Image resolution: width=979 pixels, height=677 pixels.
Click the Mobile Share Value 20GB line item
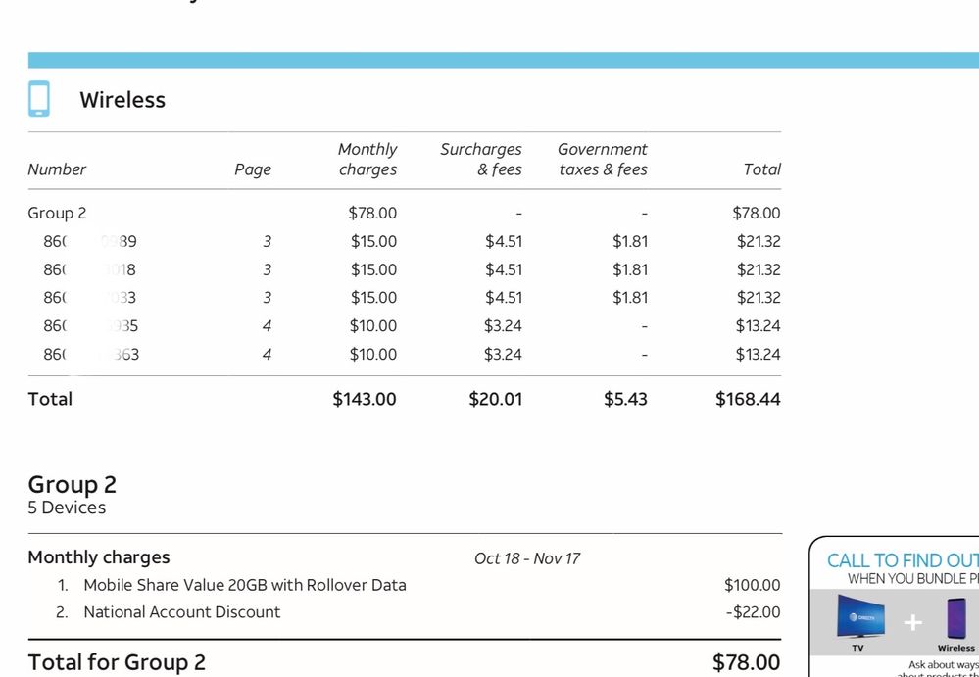click(244, 585)
